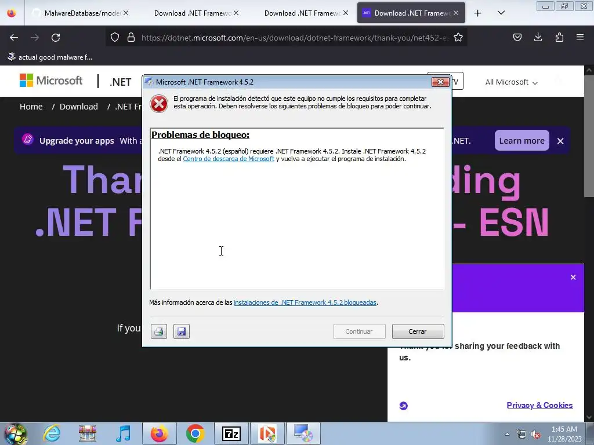The height and width of the screenshot is (445, 594).
Task: Close the .NET Framework 4.5.2 dialog
Action: (440, 82)
